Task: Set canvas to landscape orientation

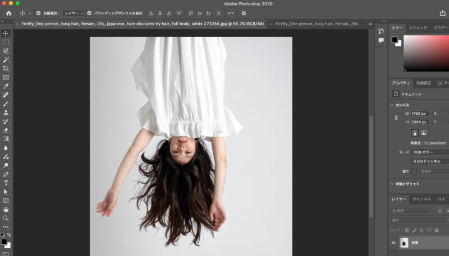Action: [x=424, y=133]
